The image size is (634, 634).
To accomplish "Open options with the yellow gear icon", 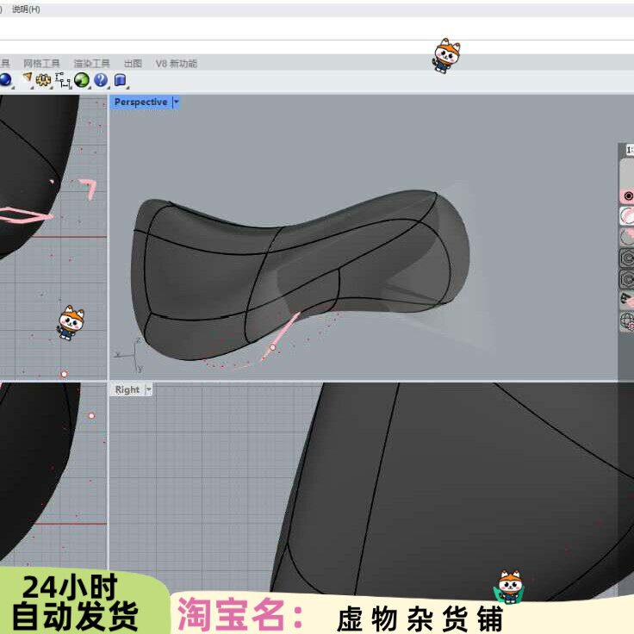I will (43, 80).
